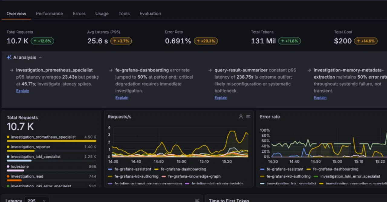Click the arrow icon beside investigation_prometheus_specialist insight

(x=12, y=70)
